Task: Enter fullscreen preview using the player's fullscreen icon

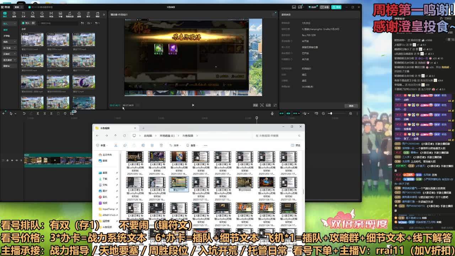Action: [x=275, y=105]
